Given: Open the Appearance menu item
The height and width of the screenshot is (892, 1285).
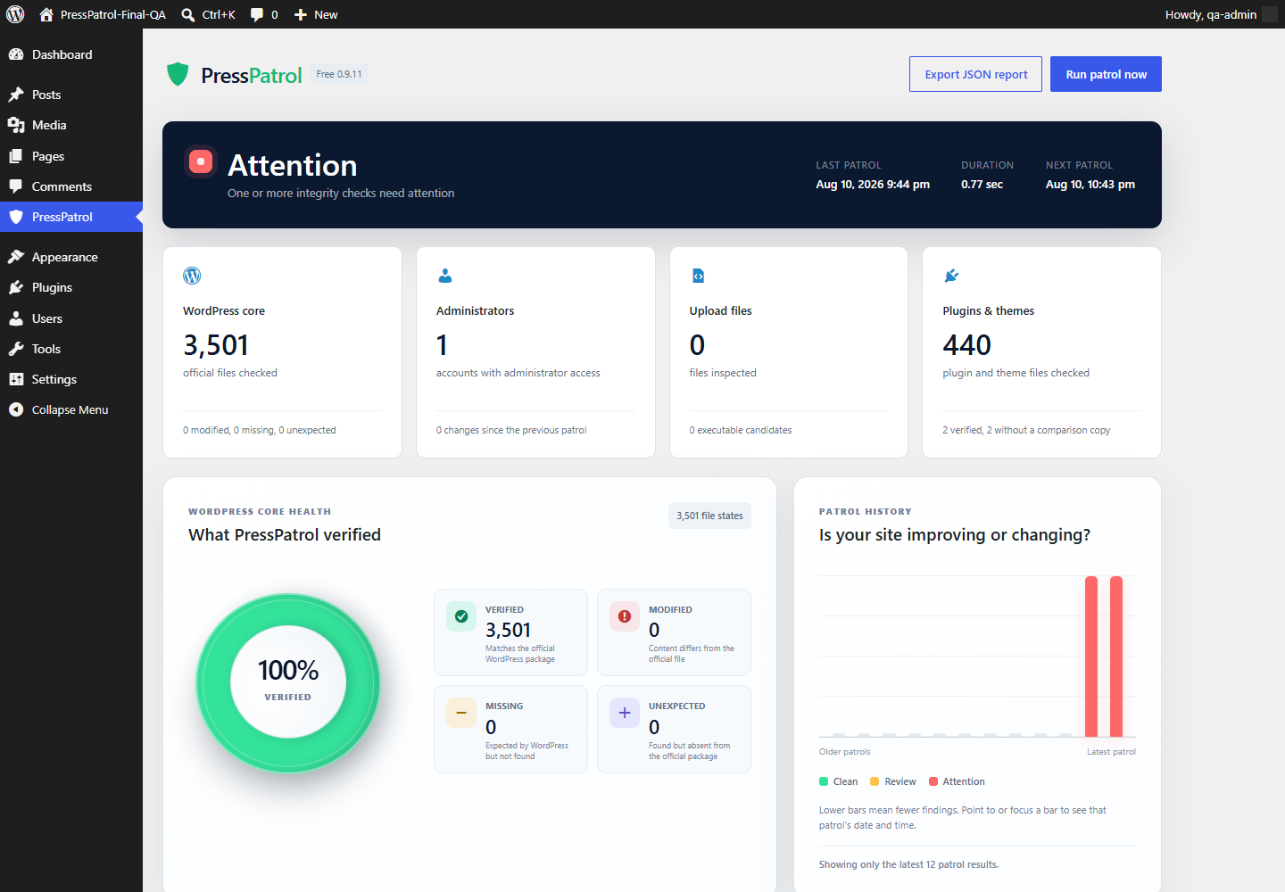Looking at the screenshot, I should coord(71,257).
